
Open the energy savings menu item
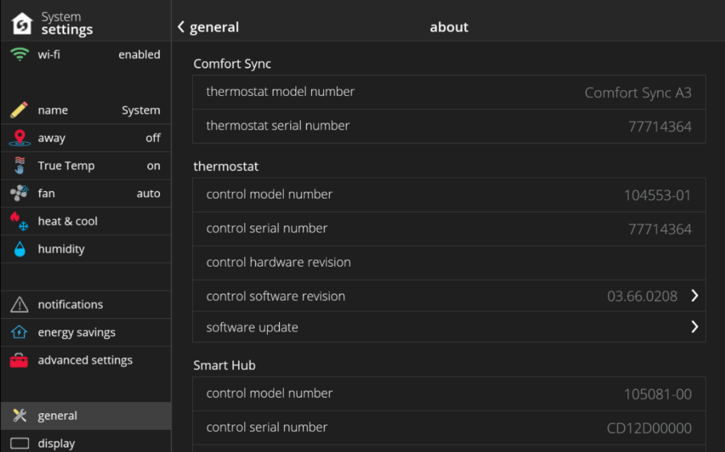[86, 332]
